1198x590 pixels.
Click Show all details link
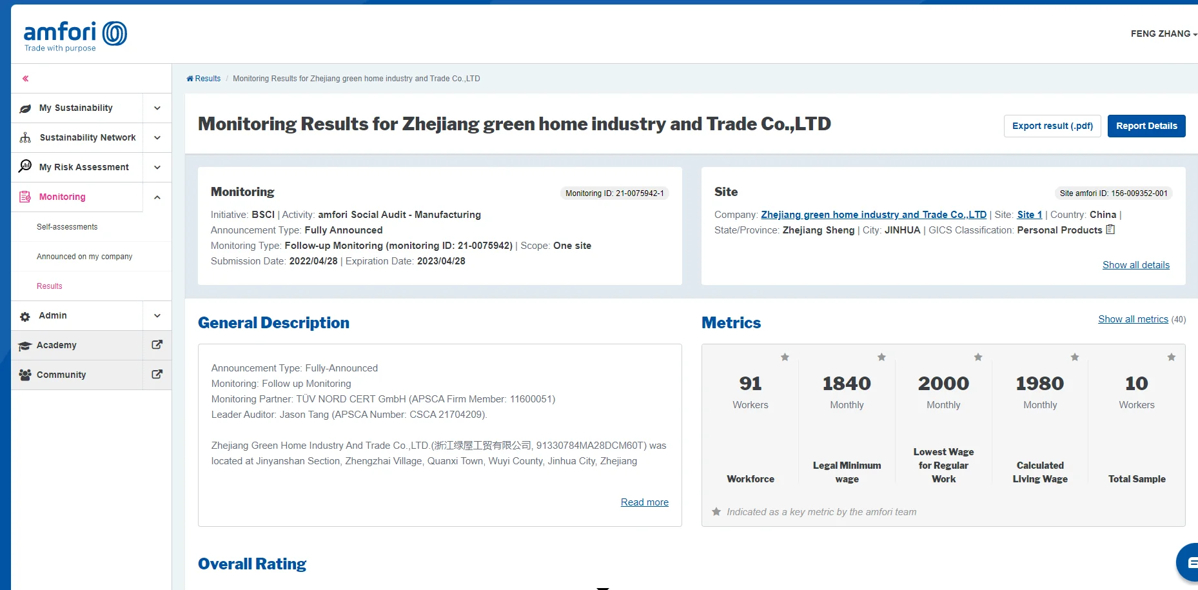(x=1136, y=265)
